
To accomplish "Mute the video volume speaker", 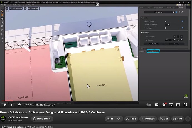I will [19, 105].
